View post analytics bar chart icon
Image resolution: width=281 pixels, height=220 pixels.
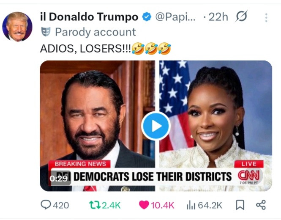191,205
